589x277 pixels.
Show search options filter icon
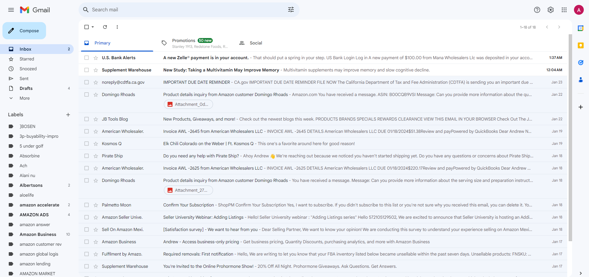click(291, 10)
